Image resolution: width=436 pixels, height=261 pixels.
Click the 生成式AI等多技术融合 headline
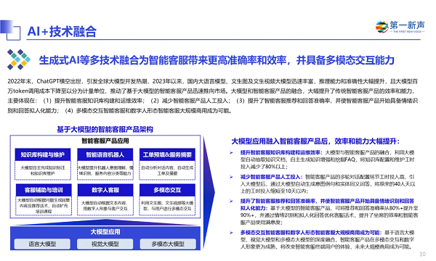(x=217, y=60)
